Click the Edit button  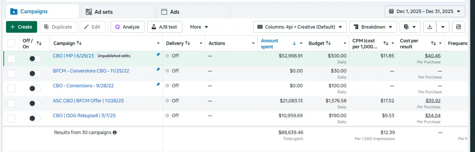(92, 27)
